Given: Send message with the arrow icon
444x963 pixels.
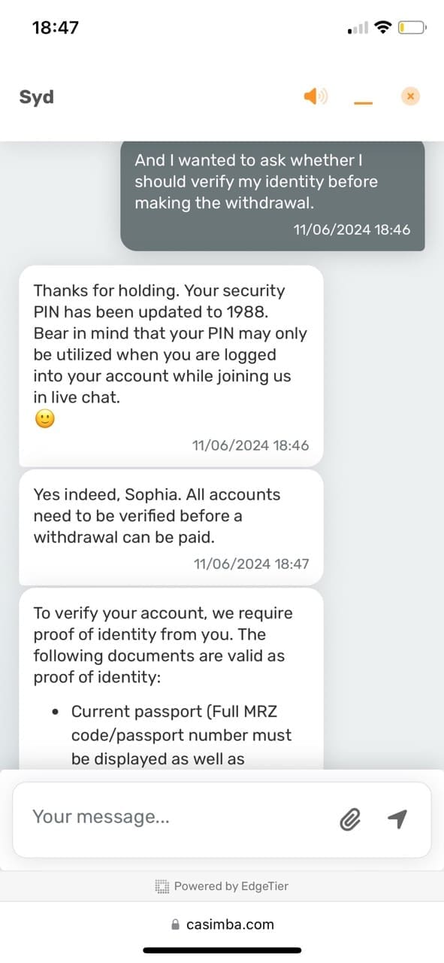Looking at the screenshot, I should click(398, 819).
